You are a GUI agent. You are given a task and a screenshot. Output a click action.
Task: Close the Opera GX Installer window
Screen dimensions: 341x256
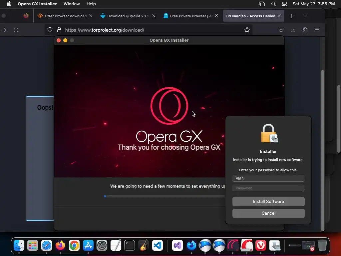(x=59, y=40)
